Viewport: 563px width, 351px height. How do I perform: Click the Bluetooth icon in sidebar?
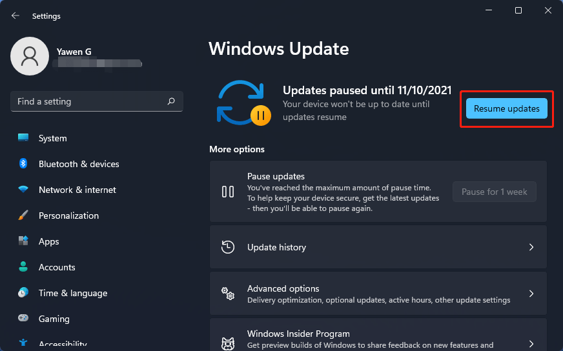[23, 164]
